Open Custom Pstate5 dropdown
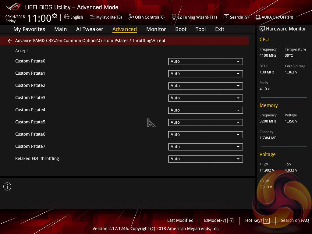This screenshot has width=312, height=234. point(206,122)
